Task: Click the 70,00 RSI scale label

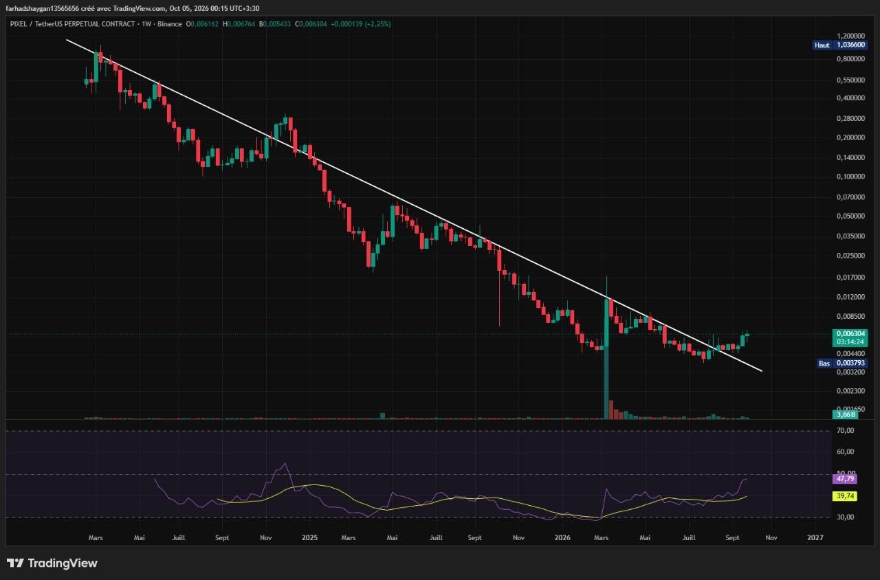Action: [x=845, y=431]
